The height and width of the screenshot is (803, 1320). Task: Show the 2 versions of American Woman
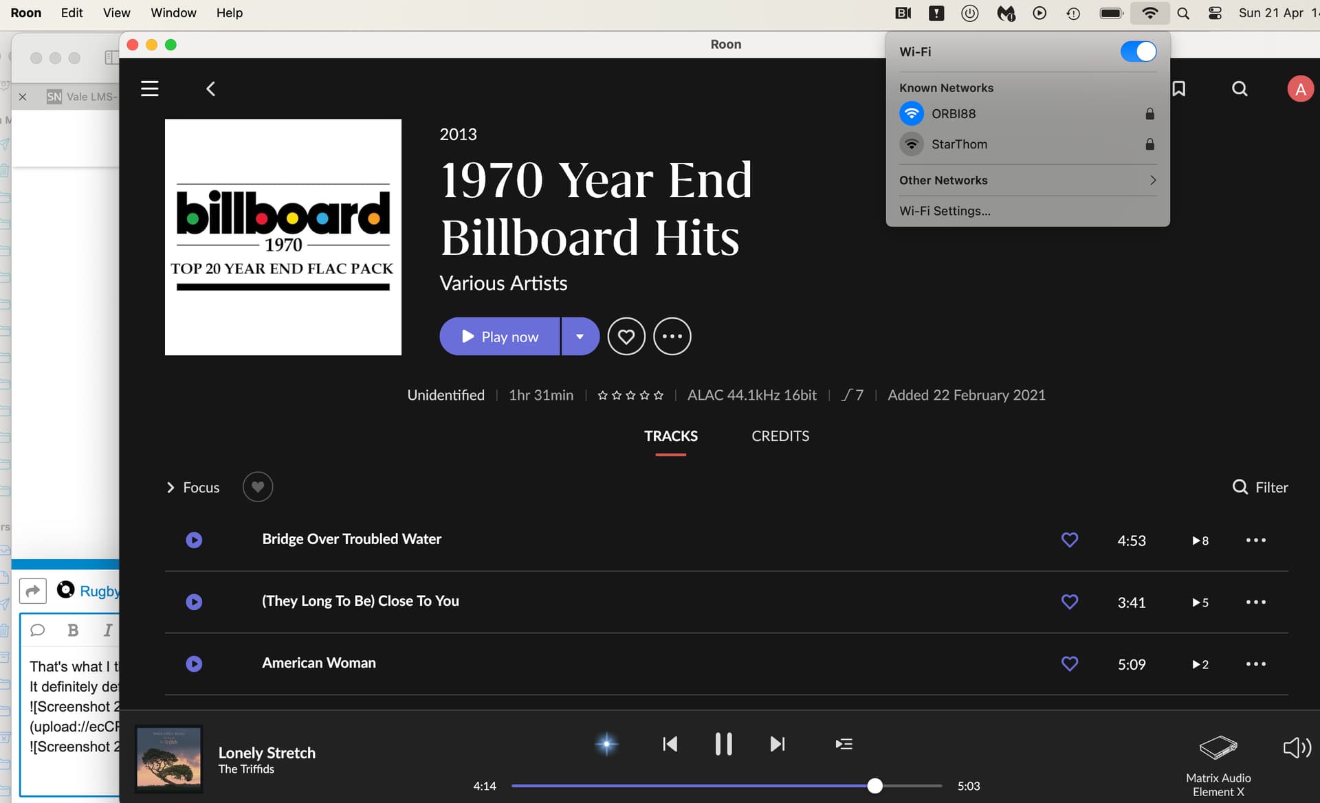(x=1200, y=664)
